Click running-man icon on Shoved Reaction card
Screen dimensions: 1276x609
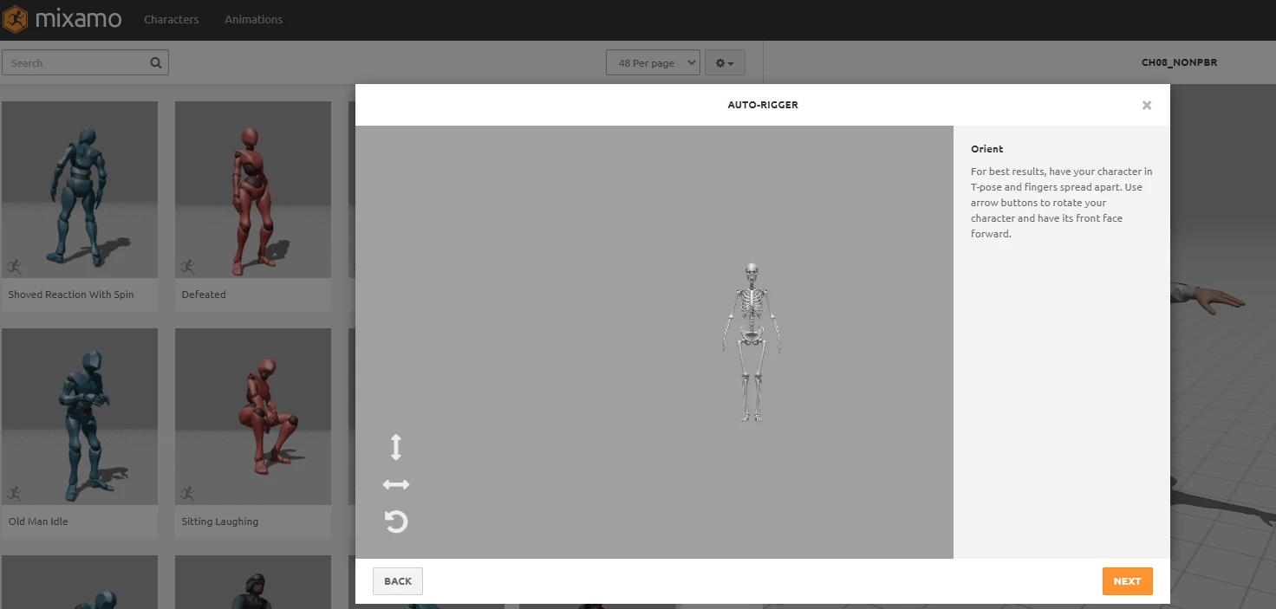coord(15,267)
